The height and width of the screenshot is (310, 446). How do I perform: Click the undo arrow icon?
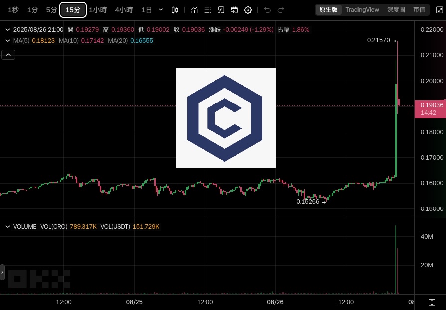coord(267,10)
